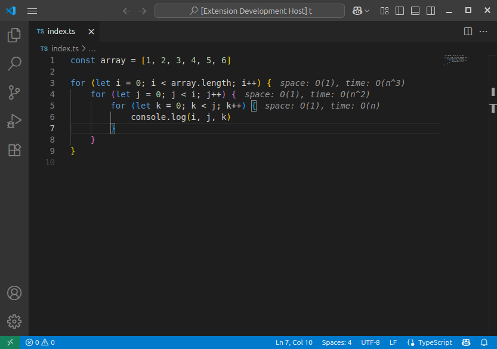This screenshot has width=497, height=349.
Task: Click the const keyword on line 1
Action: (x=83, y=60)
